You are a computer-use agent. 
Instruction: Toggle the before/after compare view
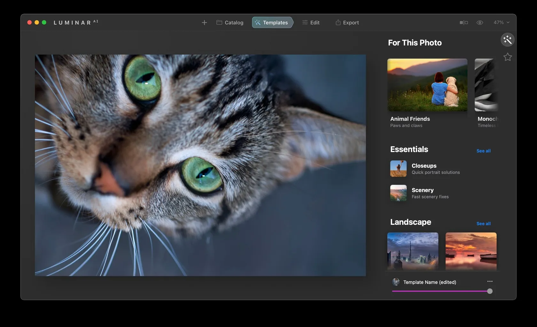463,23
